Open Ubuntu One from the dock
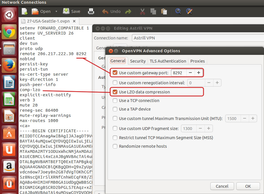This screenshot has width=264, height=194. point(9,150)
